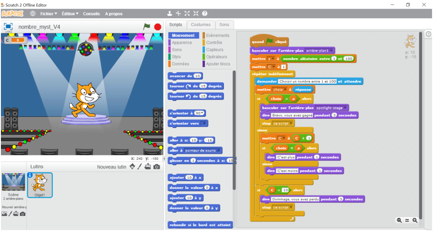Take a new sprite photo with the camera
This screenshot has width=433, height=231.
tap(156, 167)
